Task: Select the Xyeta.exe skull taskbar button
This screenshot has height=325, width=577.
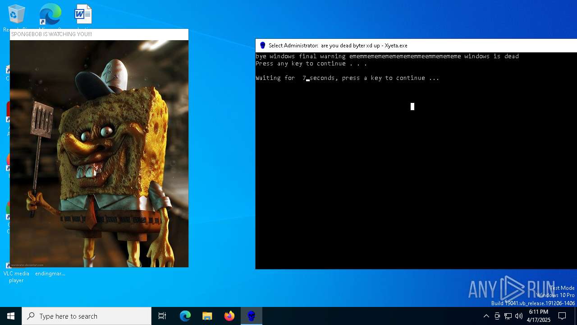Action: [x=252, y=316]
